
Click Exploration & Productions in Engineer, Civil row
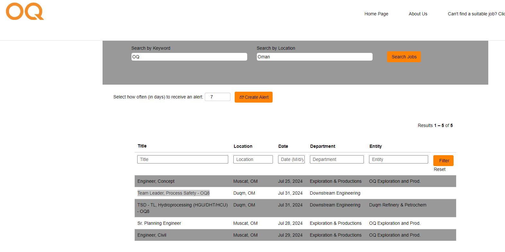[336, 235]
